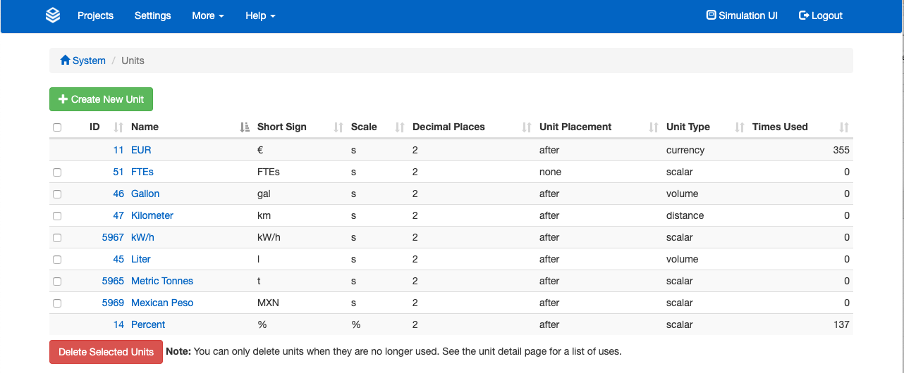Click the stacked layers app logo
Viewport: 904px width, 373px height.
point(53,15)
